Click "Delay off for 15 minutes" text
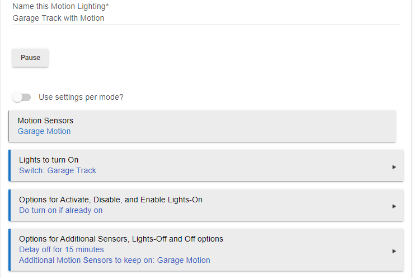 [x=61, y=249]
